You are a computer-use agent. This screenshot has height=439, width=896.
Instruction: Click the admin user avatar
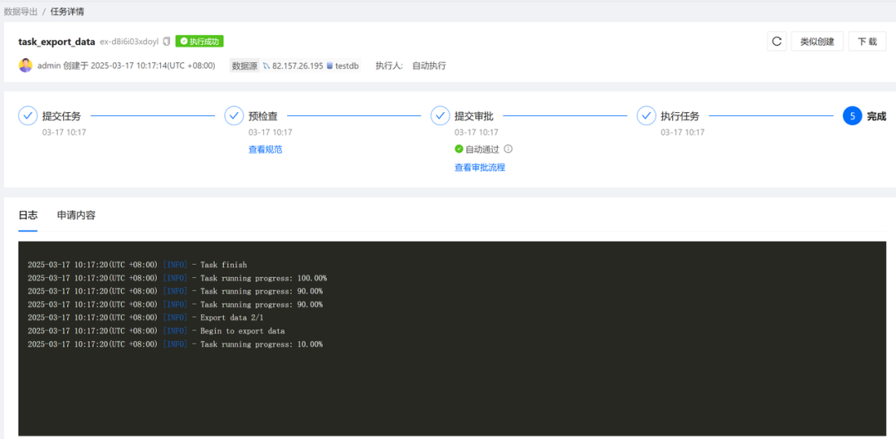pos(26,66)
